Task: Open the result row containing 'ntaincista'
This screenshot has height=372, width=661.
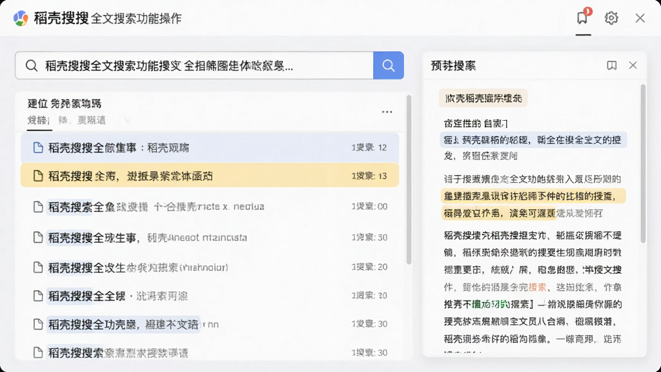Action: (x=210, y=238)
